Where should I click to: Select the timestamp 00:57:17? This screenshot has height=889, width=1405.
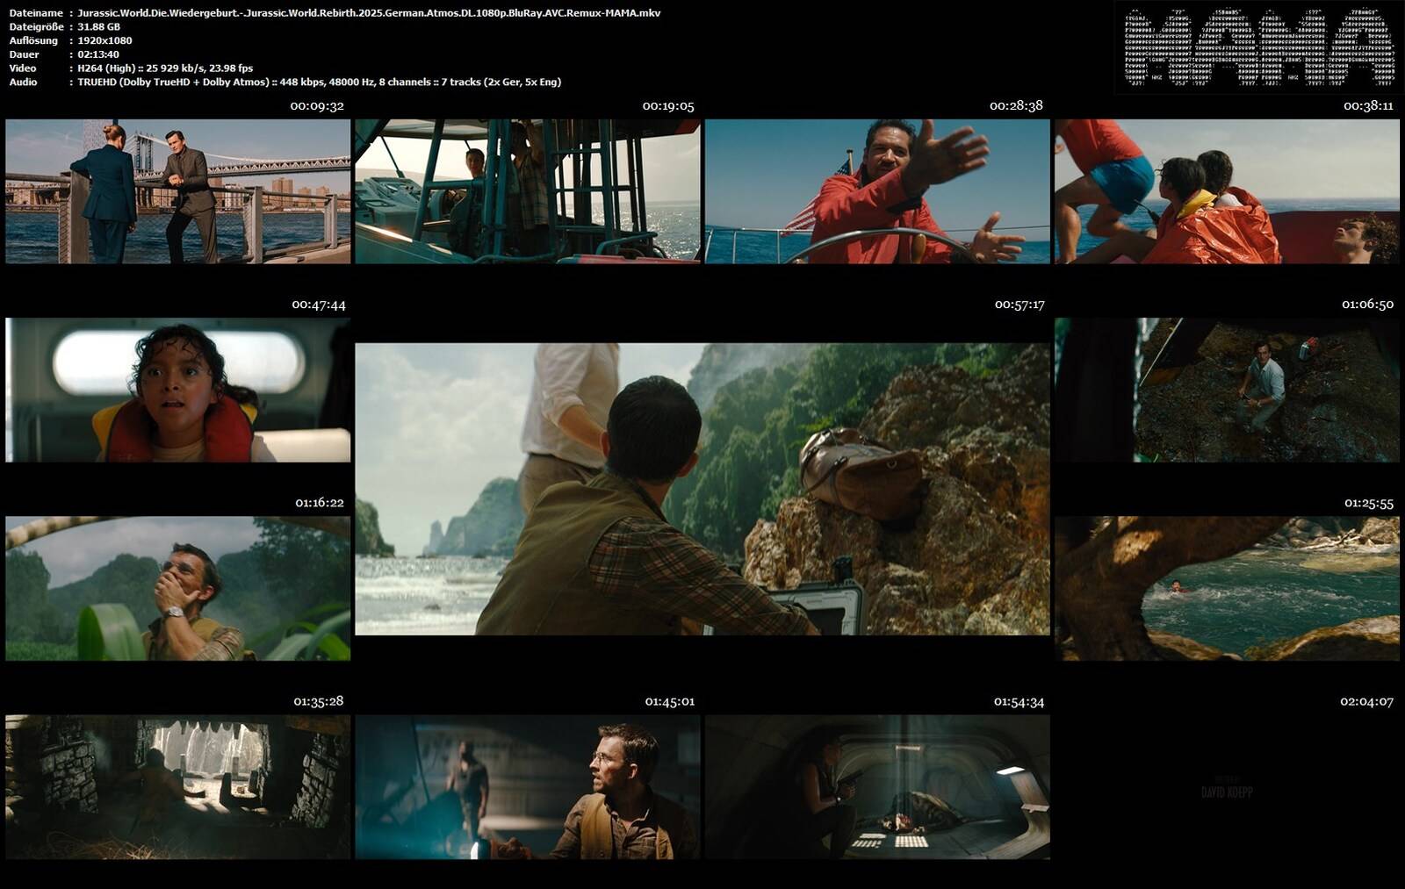coord(1020,305)
